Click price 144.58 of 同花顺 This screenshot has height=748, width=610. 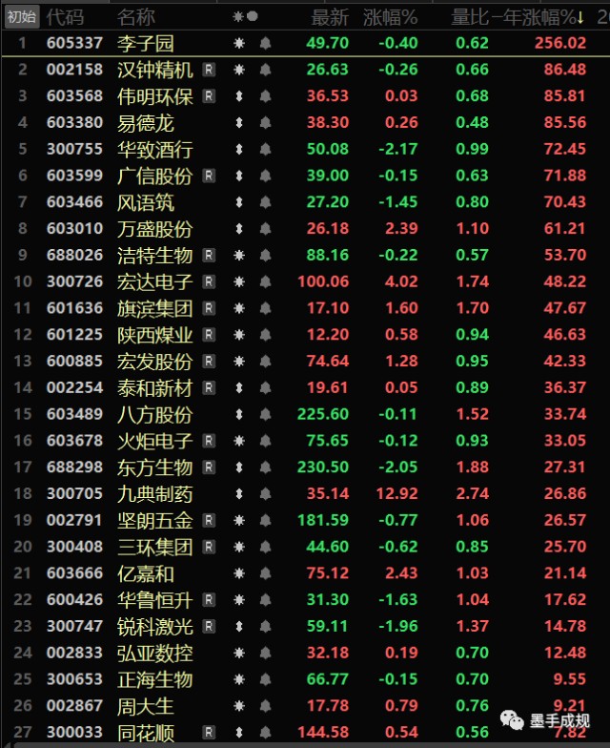323,732
